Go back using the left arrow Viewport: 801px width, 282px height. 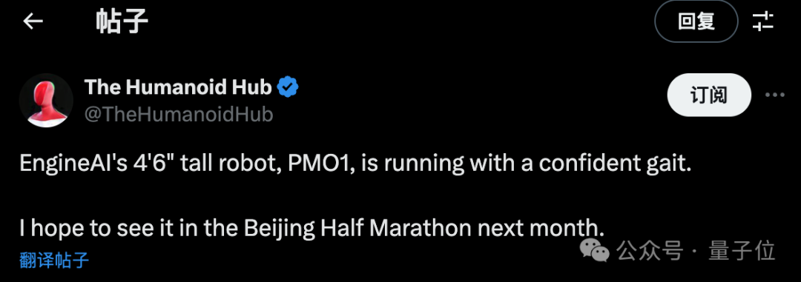tap(33, 21)
